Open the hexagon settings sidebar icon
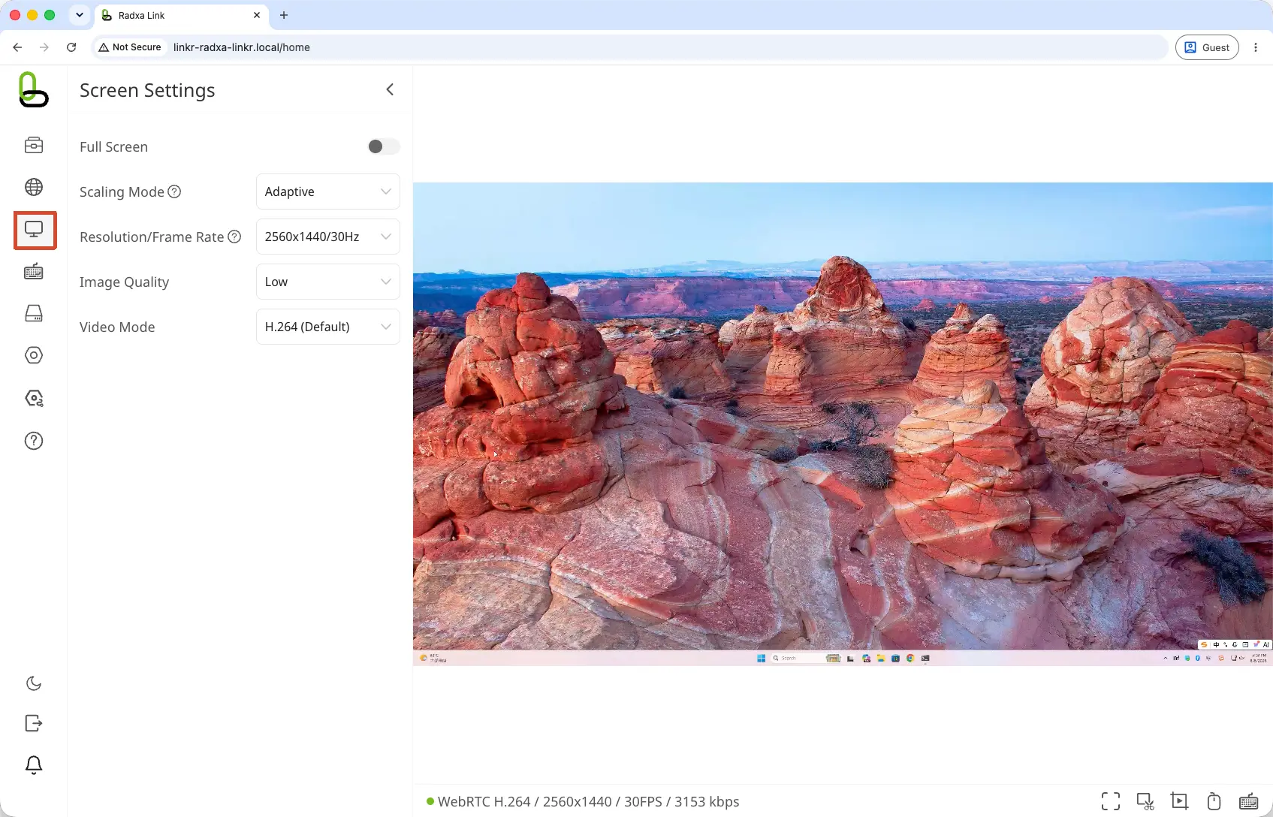This screenshot has height=817, width=1273. tap(34, 355)
